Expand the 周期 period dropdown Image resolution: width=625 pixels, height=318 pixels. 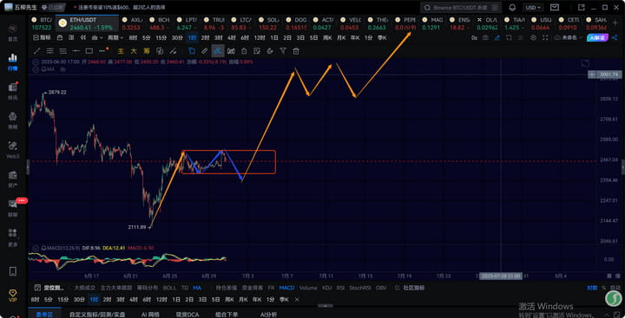[116, 38]
